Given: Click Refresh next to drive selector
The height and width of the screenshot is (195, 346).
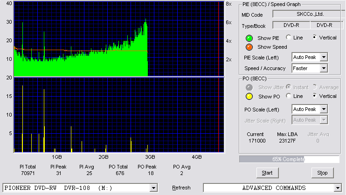Looking at the screenshot, I should [181, 188].
